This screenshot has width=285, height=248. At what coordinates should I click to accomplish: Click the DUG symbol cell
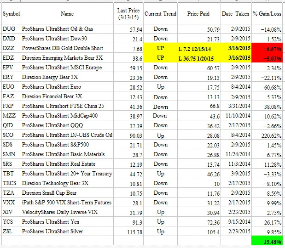pyautogui.click(x=11, y=29)
